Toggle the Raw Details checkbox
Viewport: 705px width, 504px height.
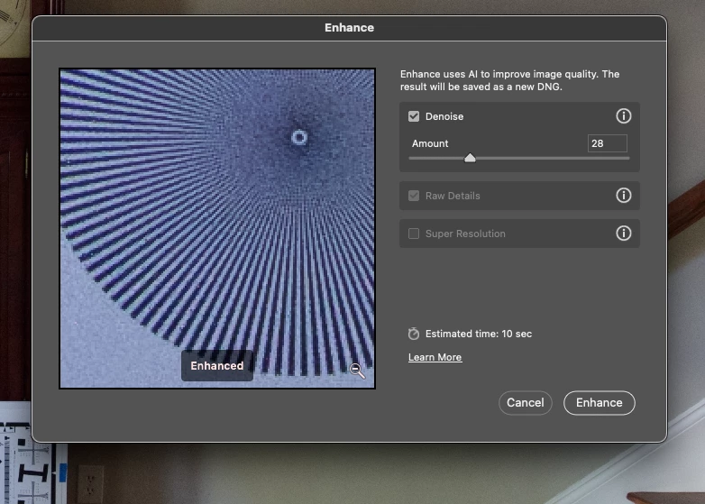(414, 196)
